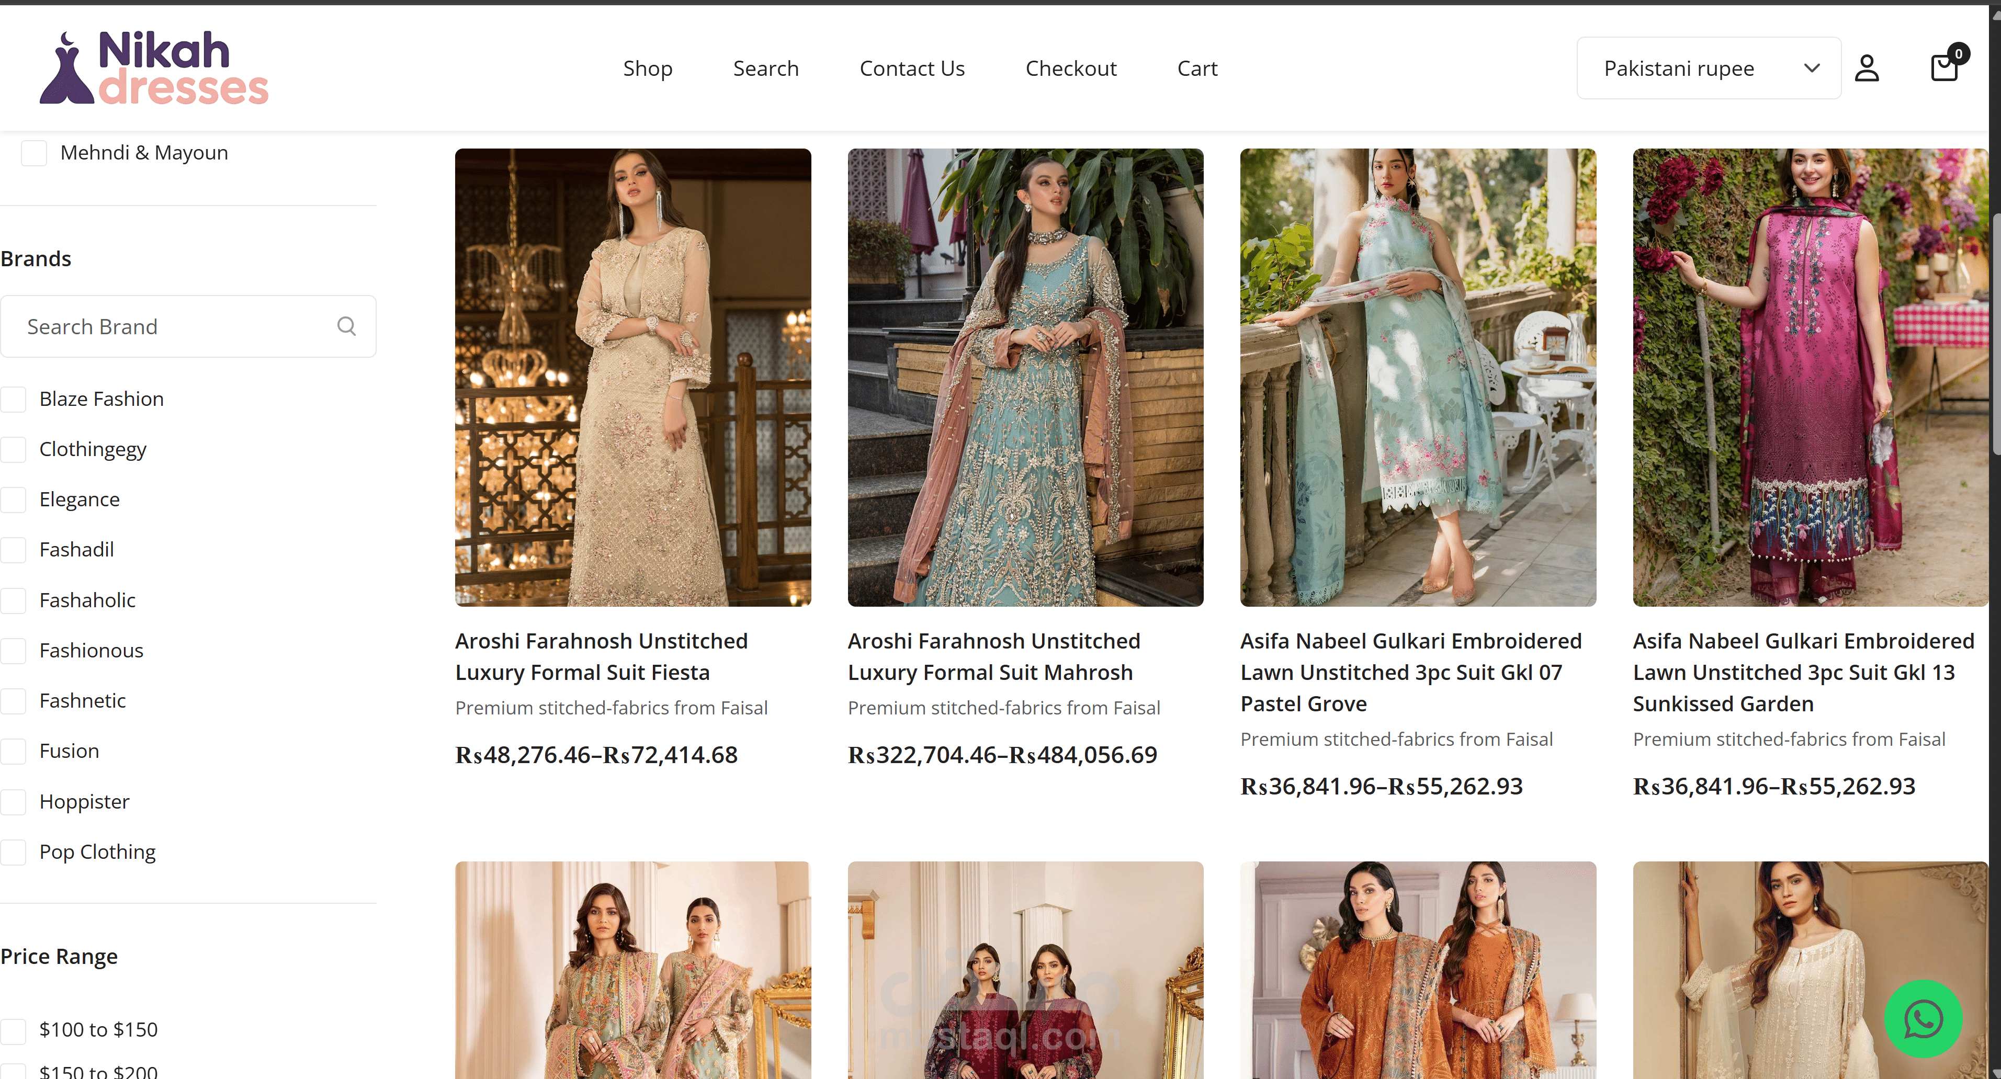Check the Clothingegy brand filter

pos(13,450)
